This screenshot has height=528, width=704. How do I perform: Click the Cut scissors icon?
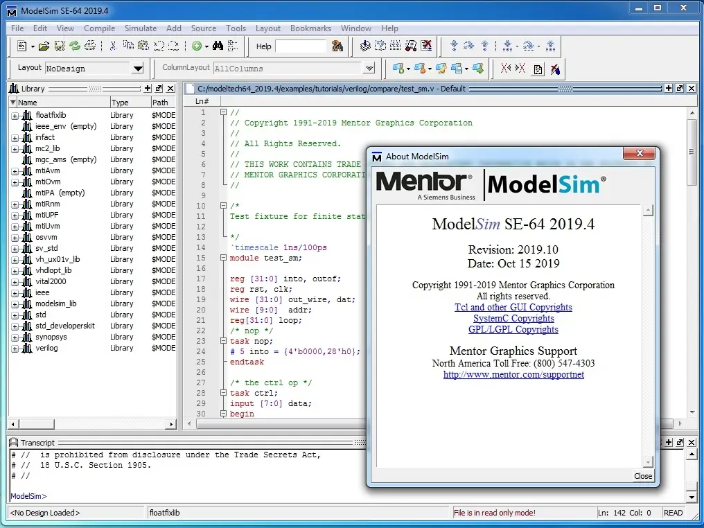click(113, 46)
